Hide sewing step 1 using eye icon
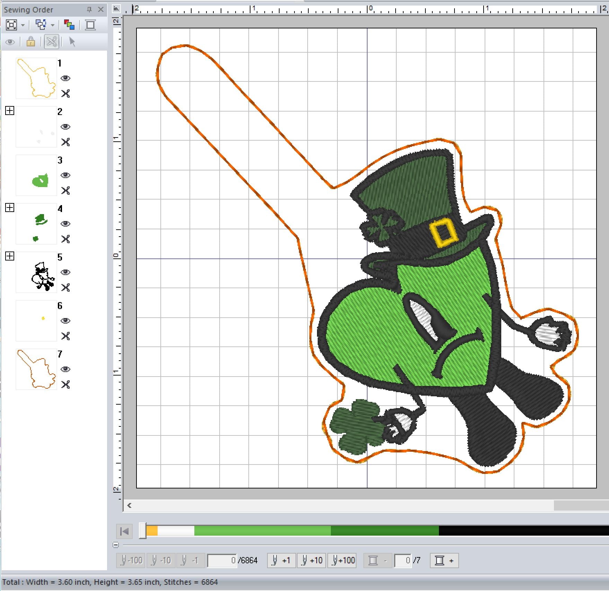This screenshot has width=609, height=591. point(65,78)
